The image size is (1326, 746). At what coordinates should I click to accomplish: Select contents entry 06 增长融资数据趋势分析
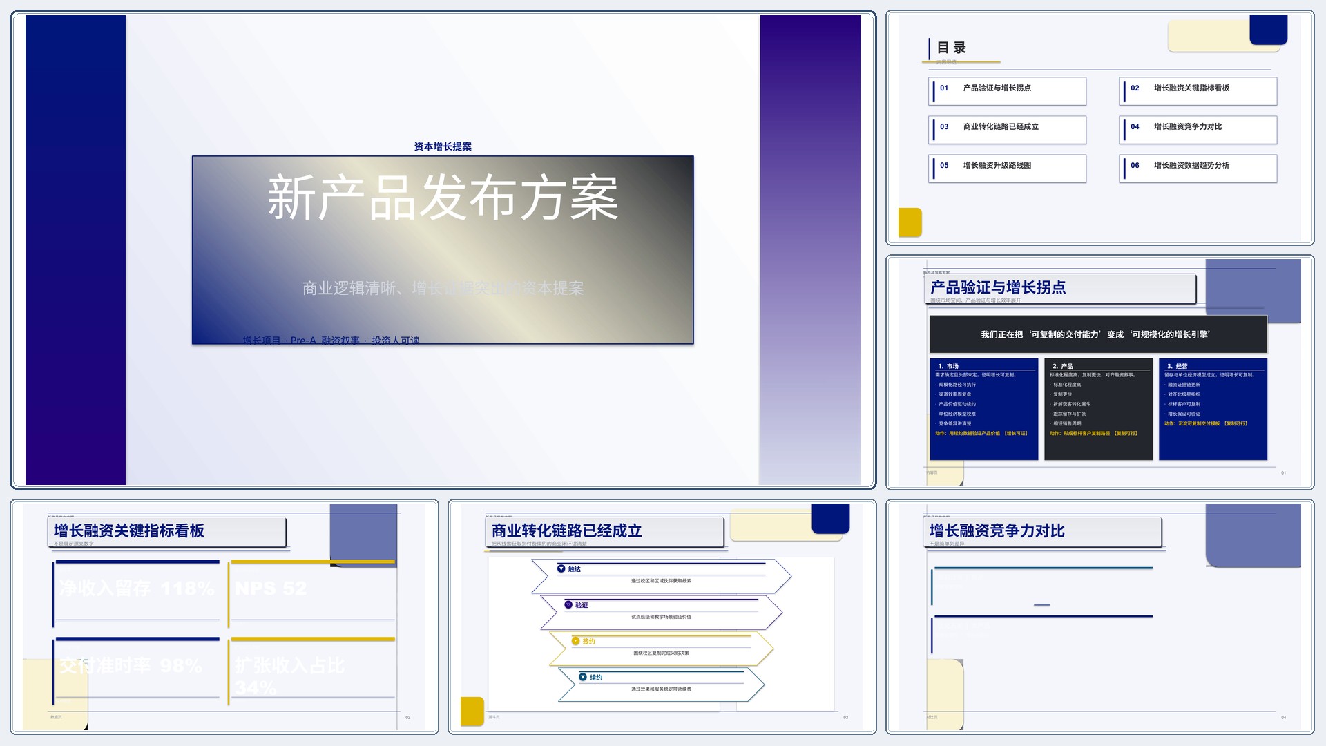(x=1198, y=169)
